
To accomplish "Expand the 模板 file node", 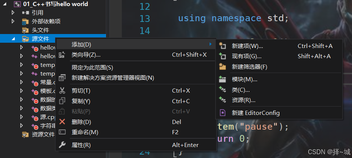I will pyautogui.click(x=22, y=91).
